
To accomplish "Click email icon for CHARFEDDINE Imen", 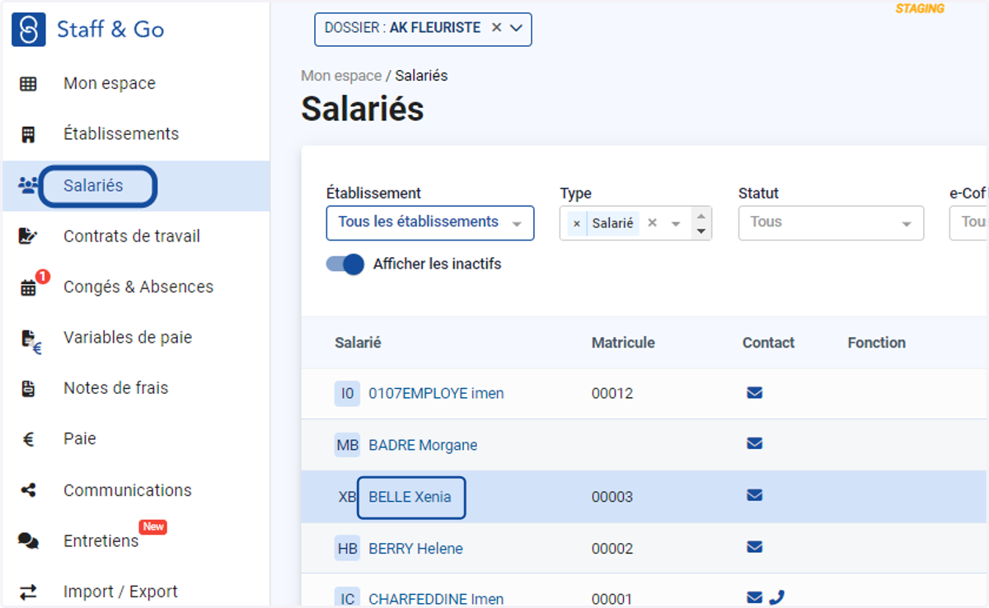I will coord(754,597).
